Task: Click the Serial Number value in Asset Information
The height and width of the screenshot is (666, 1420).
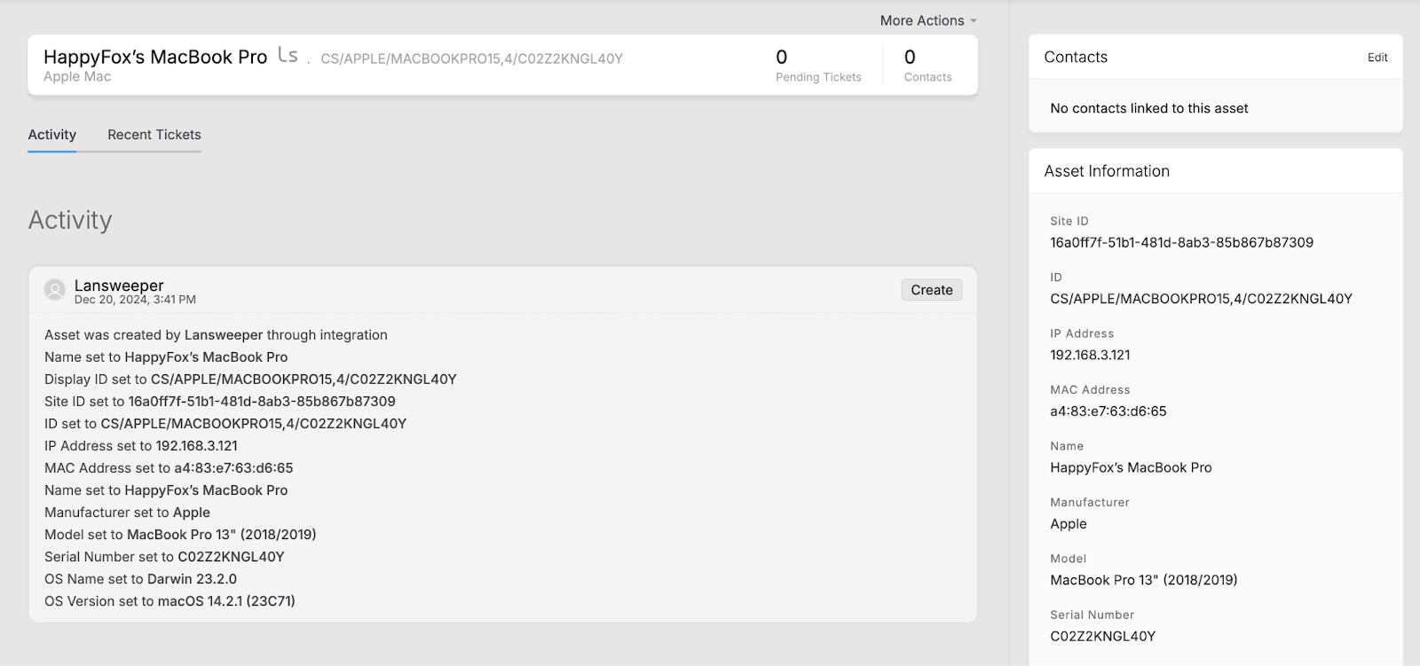Action: coord(1103,636)
